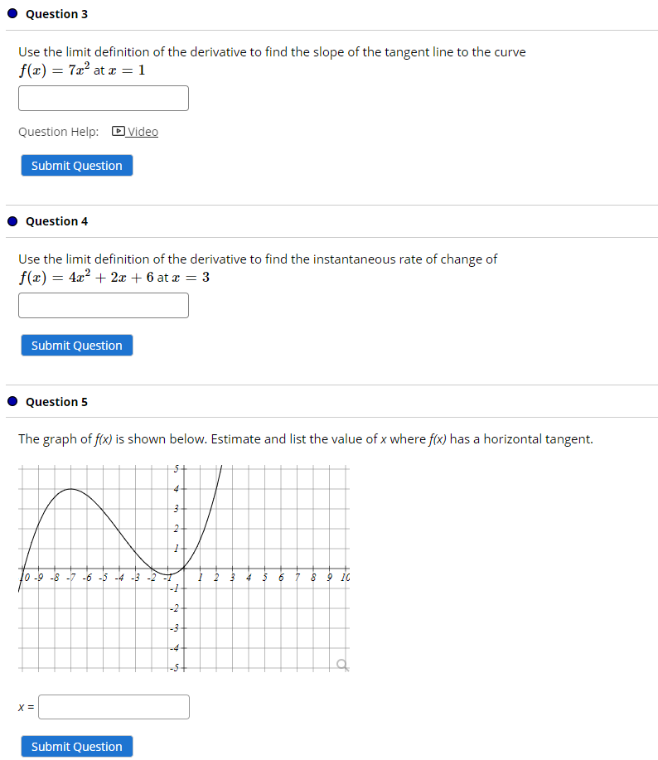Click the Question 4 heading
The image size is (658, 760).
point(56,220)
